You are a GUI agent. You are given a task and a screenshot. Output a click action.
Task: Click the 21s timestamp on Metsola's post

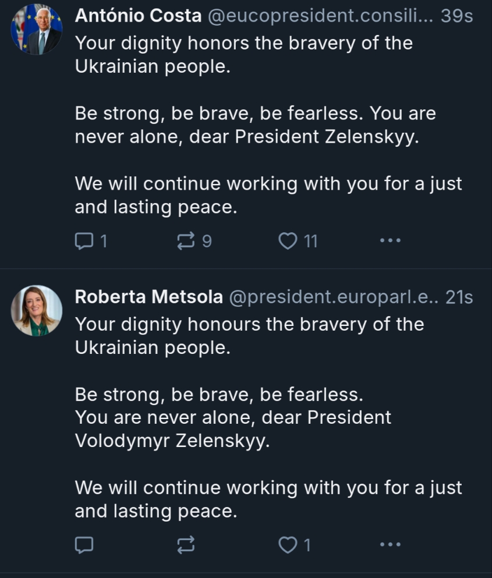459,297
